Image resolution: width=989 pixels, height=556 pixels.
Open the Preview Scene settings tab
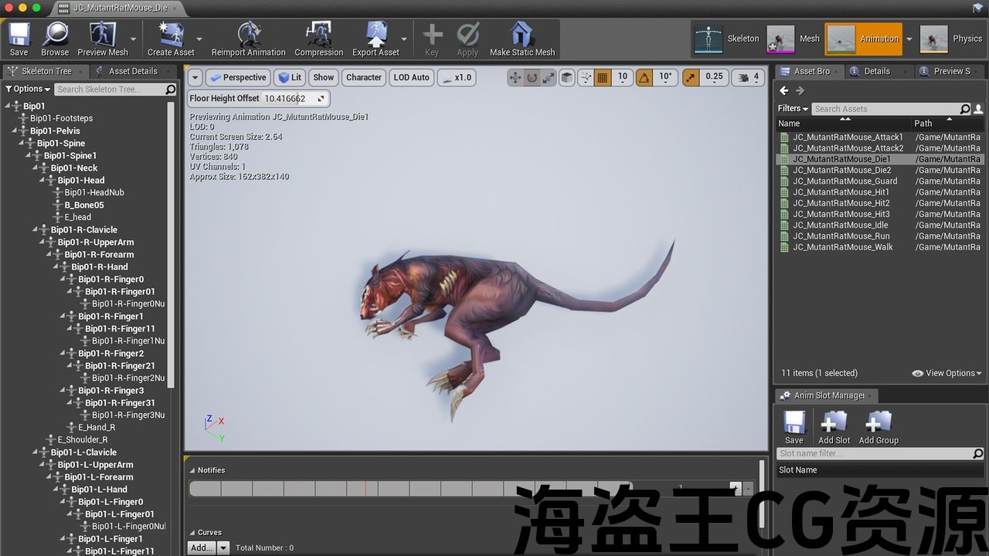[x=946, y=71]
